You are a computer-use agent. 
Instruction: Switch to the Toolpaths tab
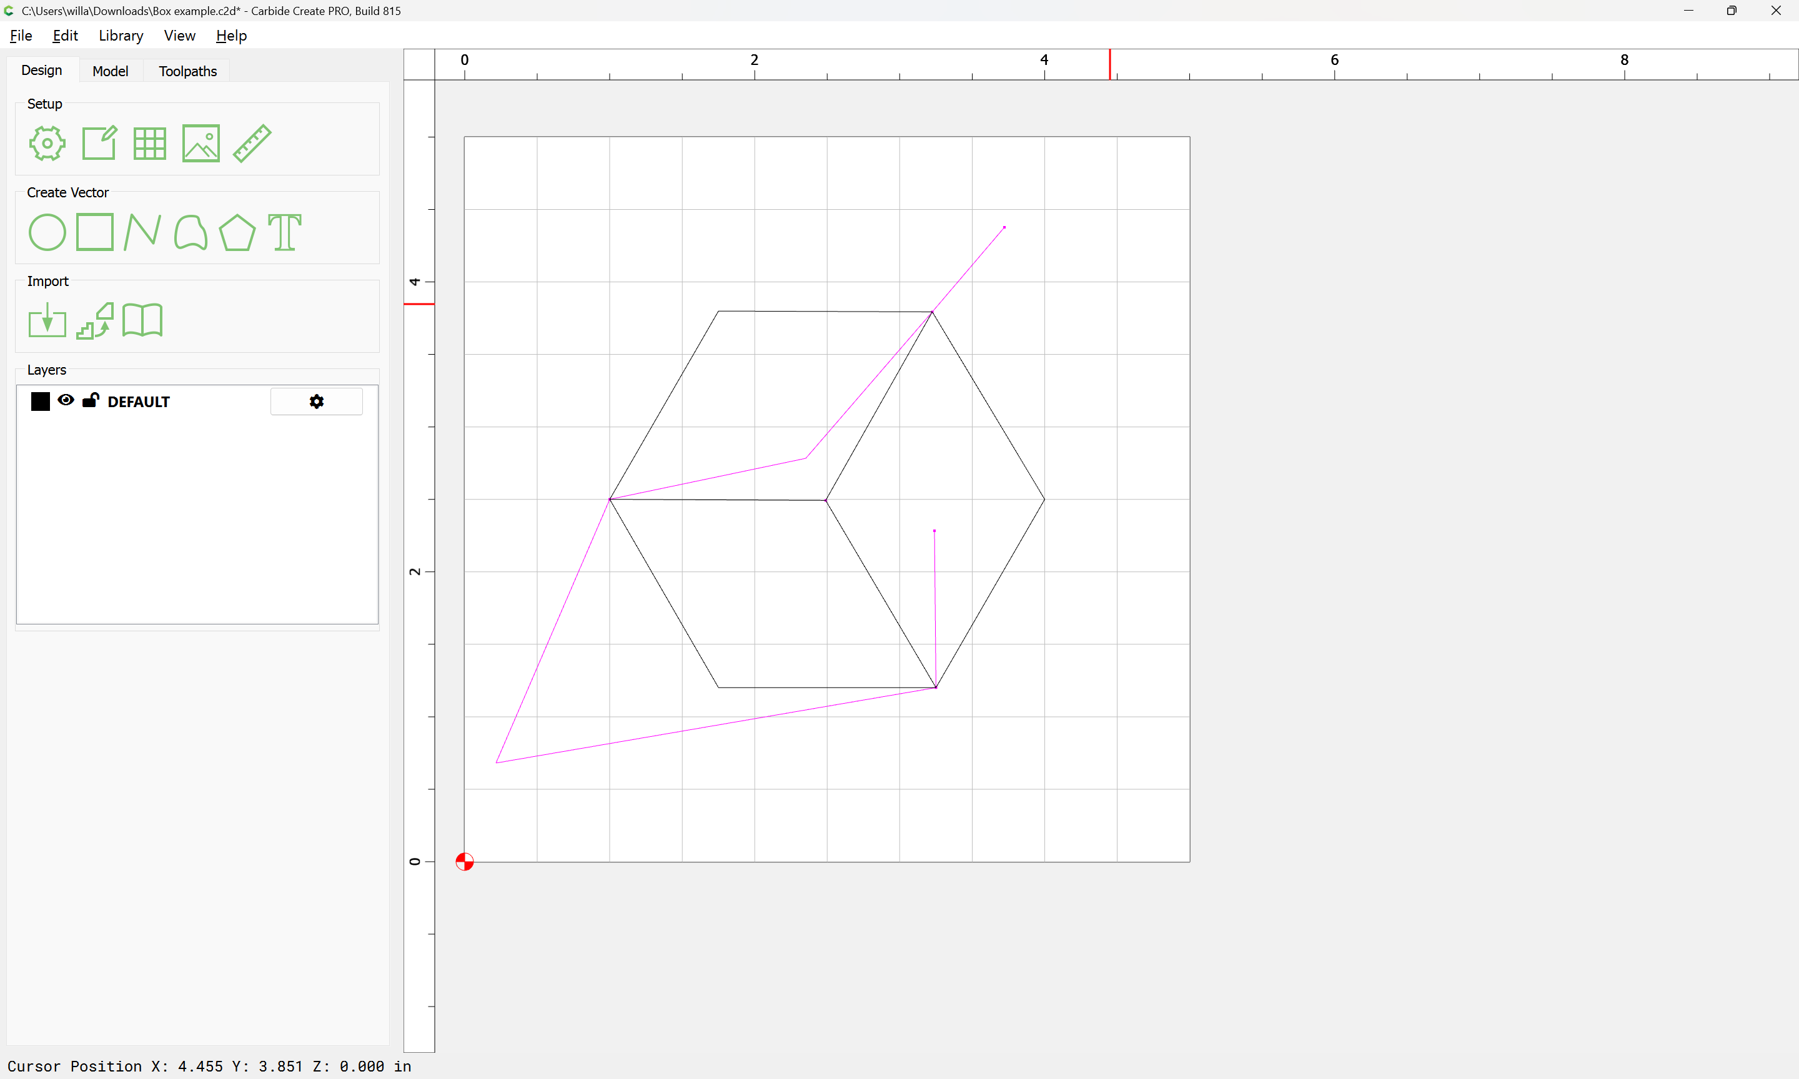coord(187,71)
